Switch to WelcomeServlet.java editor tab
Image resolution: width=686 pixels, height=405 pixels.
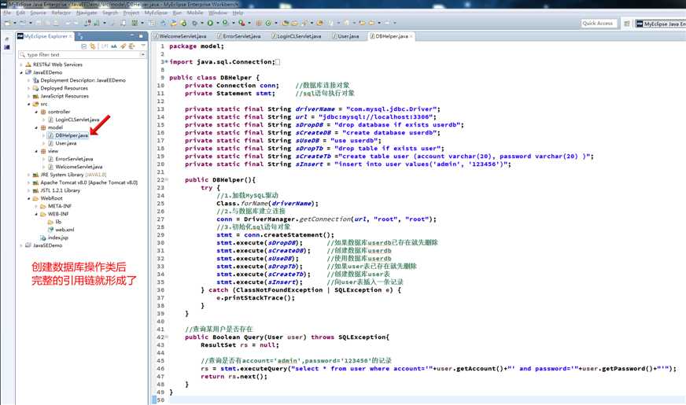click(x=180, y=36)
